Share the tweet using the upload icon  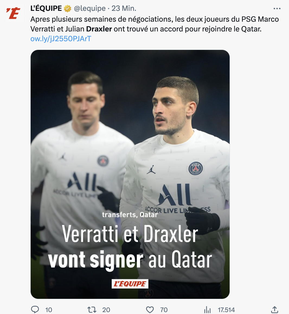[x=275, y=309]
